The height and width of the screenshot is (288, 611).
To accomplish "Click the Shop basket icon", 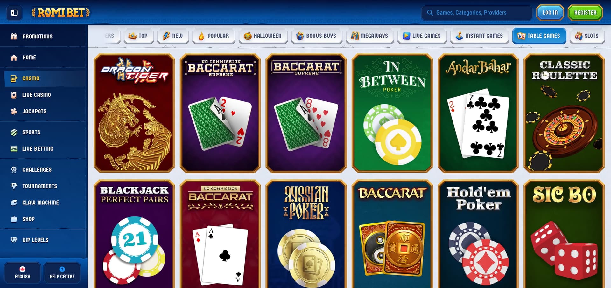I will pos(14,219).
